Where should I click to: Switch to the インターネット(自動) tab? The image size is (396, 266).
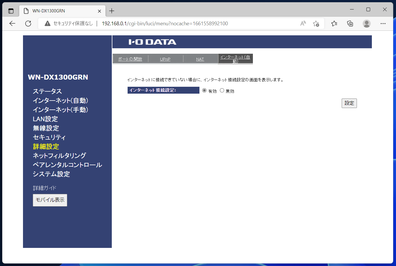235,59
